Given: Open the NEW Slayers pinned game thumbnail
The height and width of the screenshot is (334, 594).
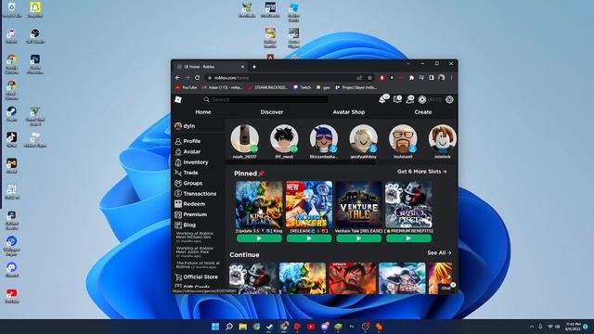Looking at the screenshot, I should click(309, 204).
